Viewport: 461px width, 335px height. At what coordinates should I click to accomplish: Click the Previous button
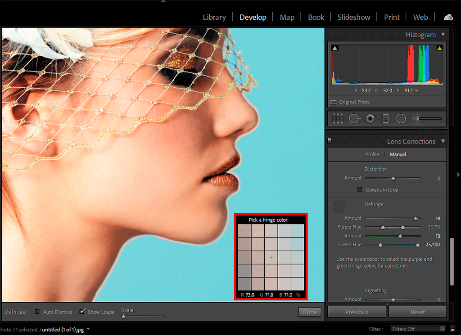pos(357,312)
